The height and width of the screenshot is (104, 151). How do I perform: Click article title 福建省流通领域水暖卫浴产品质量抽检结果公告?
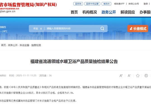coord(74,61)
